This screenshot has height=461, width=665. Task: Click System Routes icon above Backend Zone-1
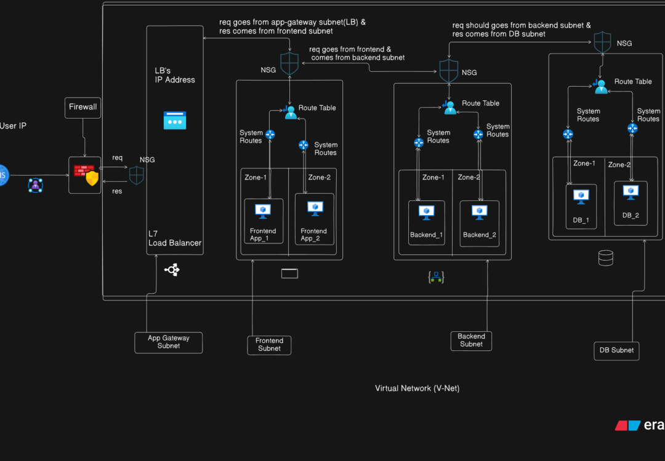[419, 143]
